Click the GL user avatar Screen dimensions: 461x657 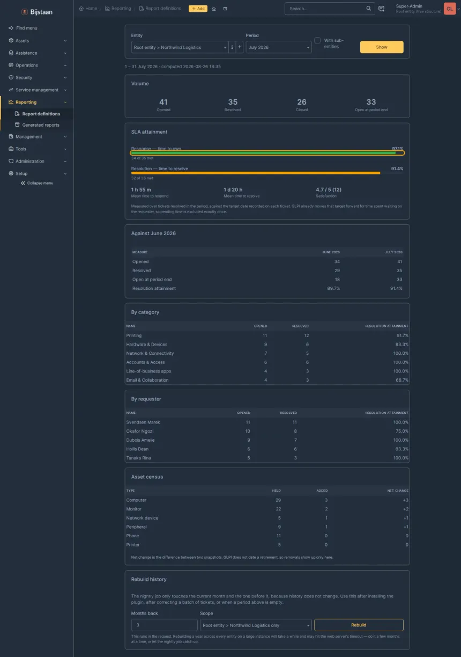pos(450,9)
